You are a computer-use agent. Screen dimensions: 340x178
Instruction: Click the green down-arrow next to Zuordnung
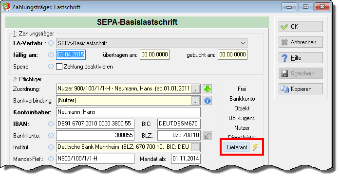tap(208, 89)
